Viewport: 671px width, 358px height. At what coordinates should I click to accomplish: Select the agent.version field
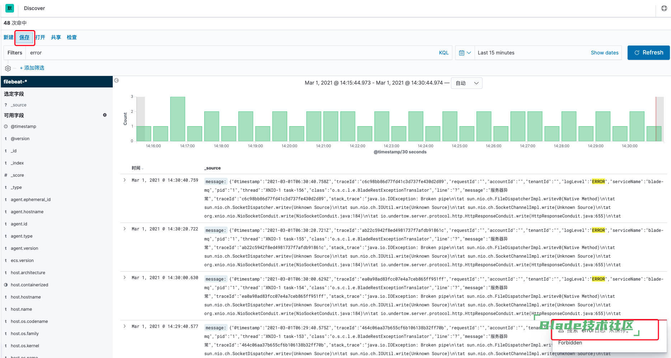tap(24, 248)
